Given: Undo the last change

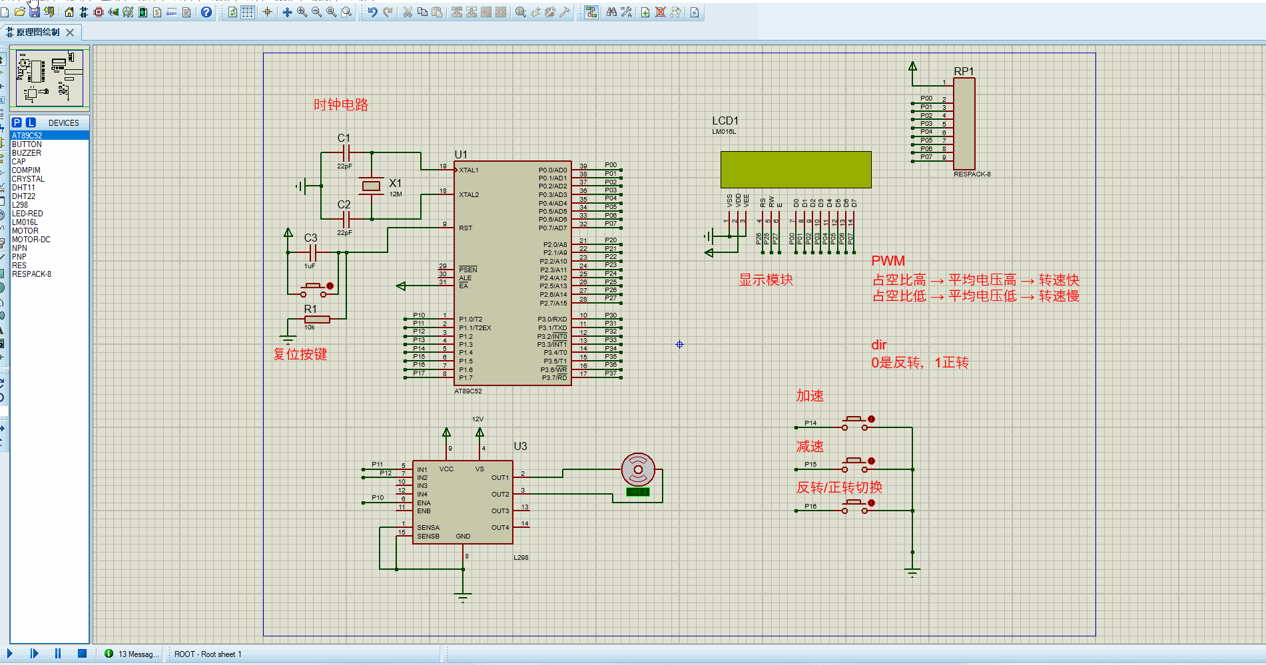Looking at the screenshot, I should pyautogui.click(x=372, y=12).
